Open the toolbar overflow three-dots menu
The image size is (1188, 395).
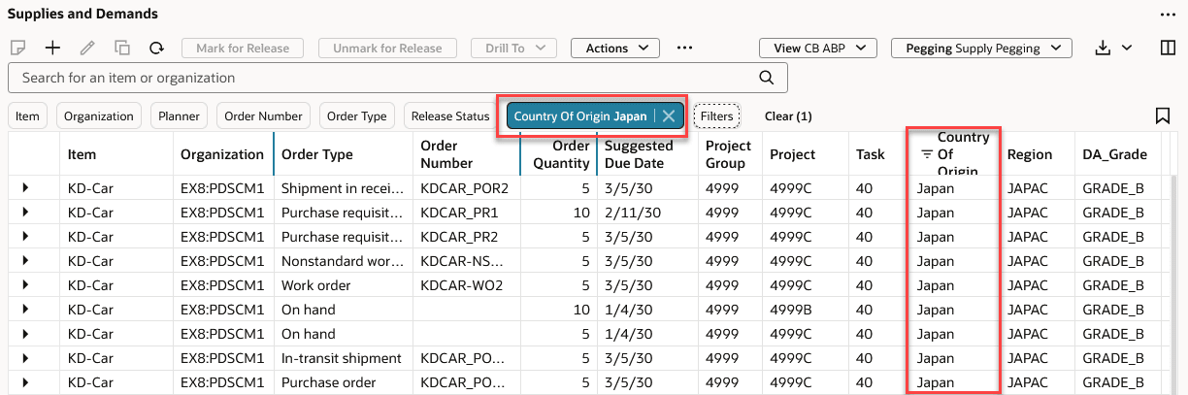pyautogui.click(x=684, y=48)
